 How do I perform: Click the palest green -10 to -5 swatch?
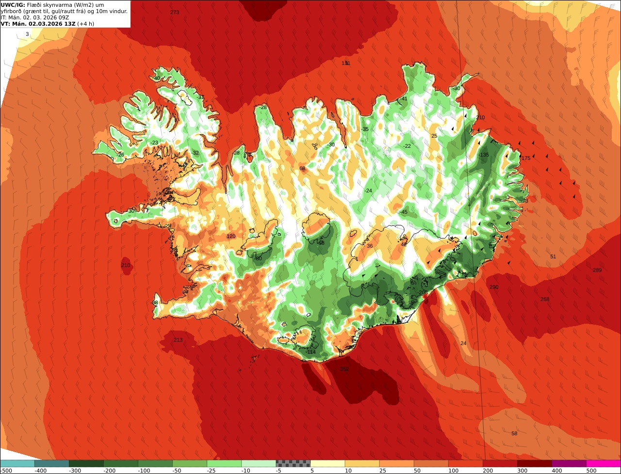tap(259, 463)
